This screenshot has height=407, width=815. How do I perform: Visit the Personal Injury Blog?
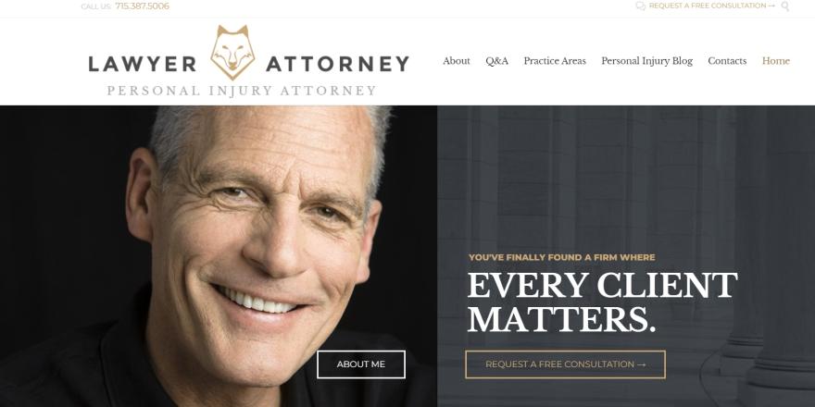[x=646, y=61]
